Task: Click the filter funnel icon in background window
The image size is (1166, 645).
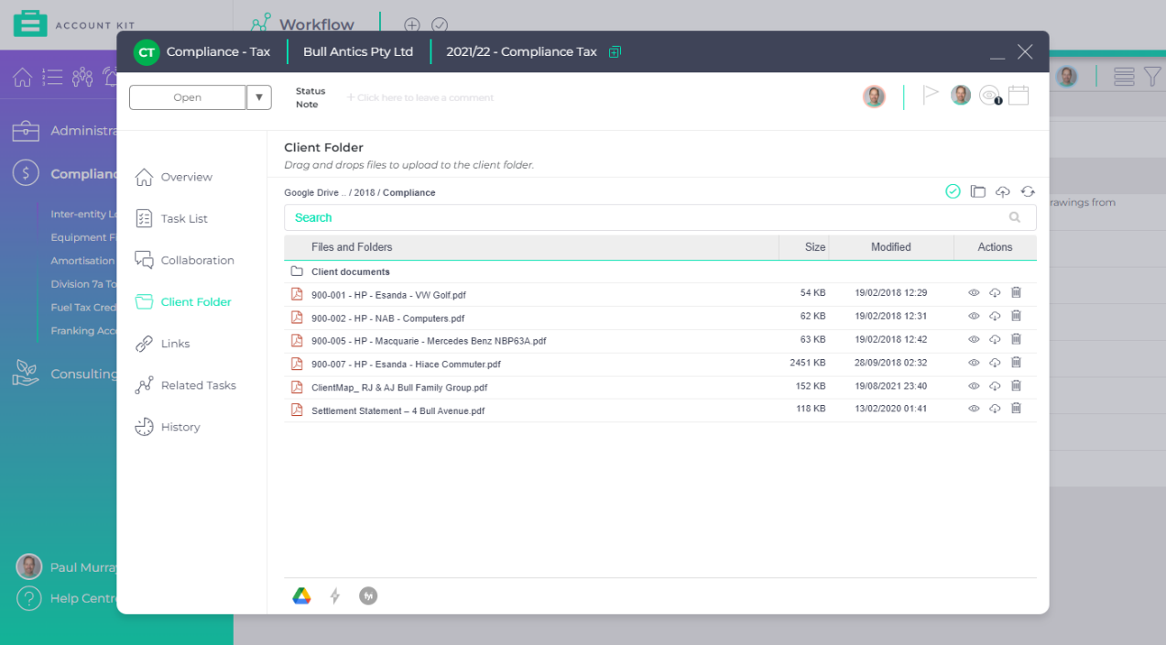Action: [1152, 77]
